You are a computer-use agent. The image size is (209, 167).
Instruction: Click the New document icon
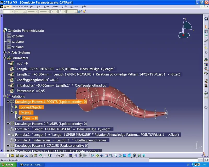pos(8,156)
